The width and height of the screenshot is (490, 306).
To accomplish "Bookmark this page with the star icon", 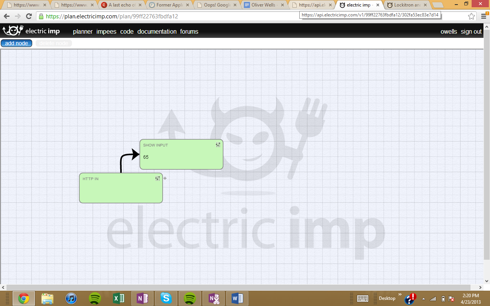I will coord(472,16).
